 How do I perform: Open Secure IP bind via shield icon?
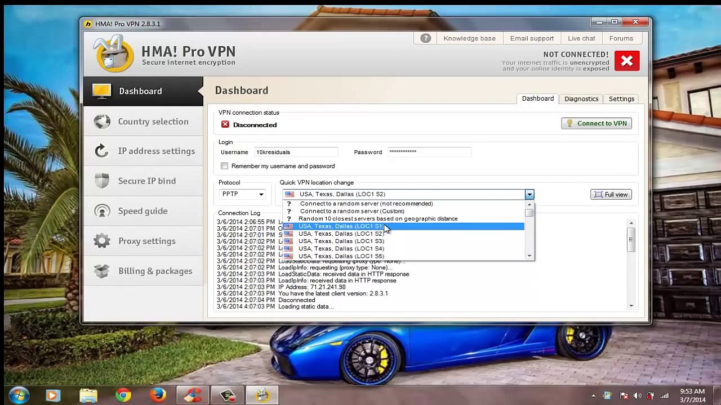point(102,181)
